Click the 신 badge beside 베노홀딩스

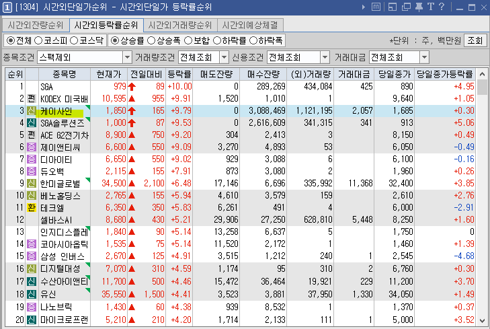tap(31, 196)
